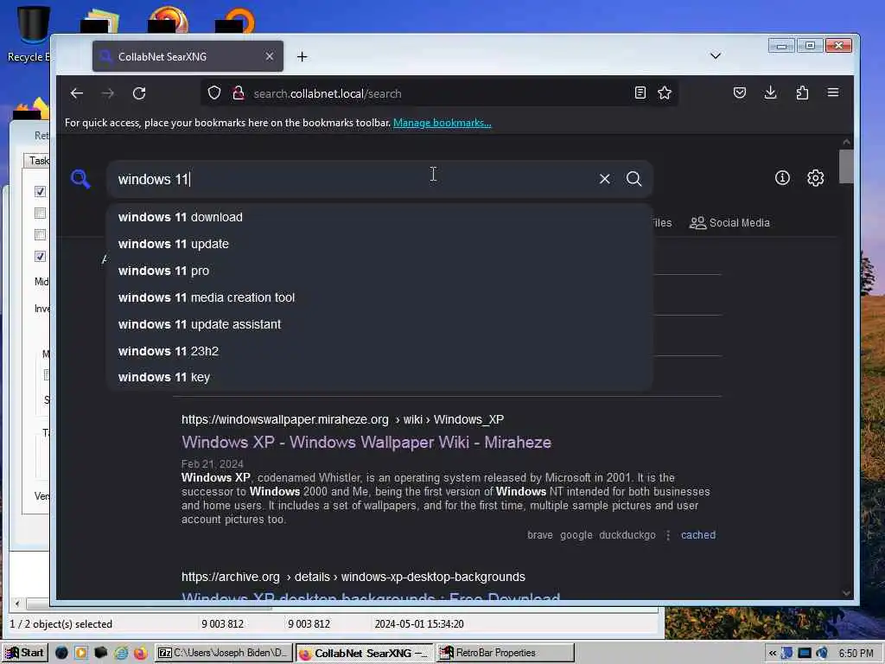Open the windowswallpaper.miraheze.org URL

tap(342, 419)
